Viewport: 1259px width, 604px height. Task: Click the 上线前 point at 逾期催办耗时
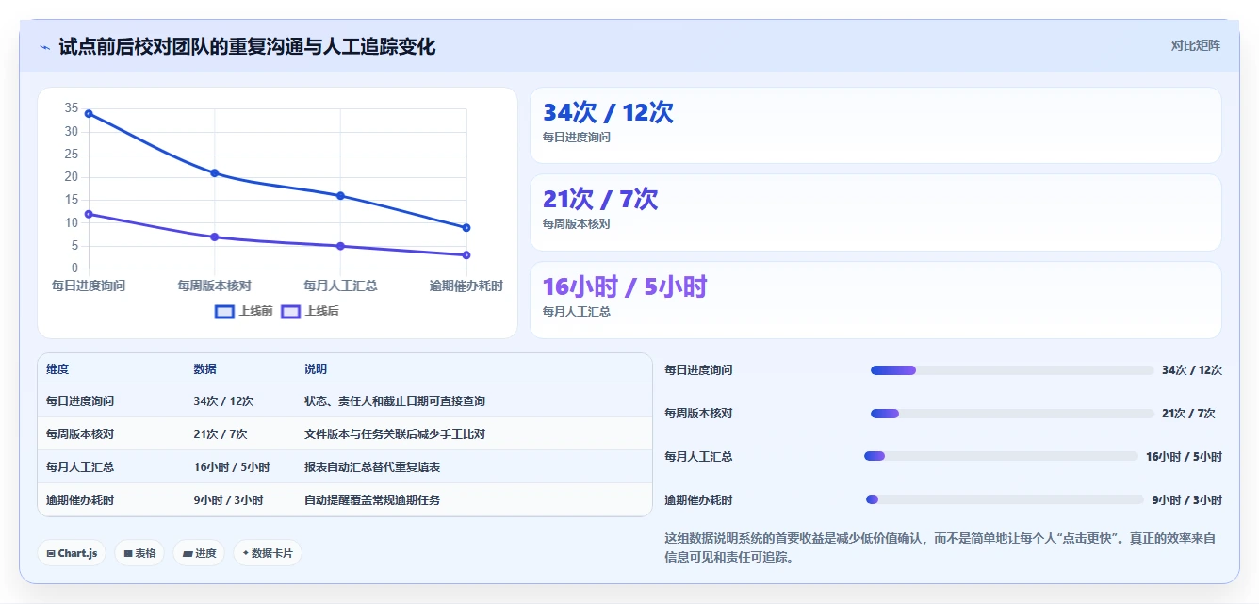466,228
